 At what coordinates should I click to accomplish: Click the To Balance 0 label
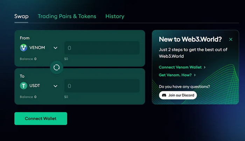coord(28,97)
